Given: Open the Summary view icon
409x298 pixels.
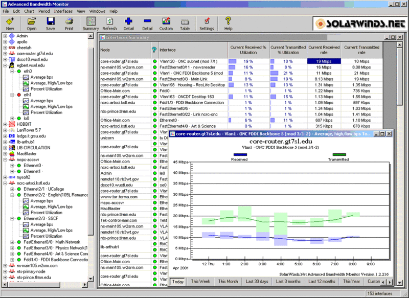Looking at the screenshot, I should coord(91,21).
